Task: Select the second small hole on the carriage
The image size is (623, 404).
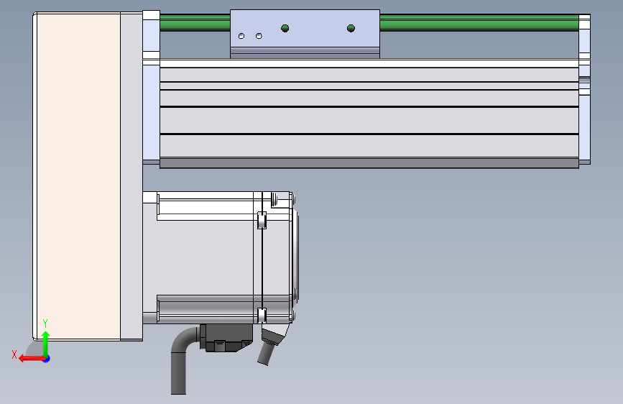Action: point(259,36)
